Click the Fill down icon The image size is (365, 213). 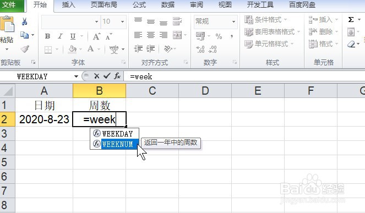click(351, 32)
